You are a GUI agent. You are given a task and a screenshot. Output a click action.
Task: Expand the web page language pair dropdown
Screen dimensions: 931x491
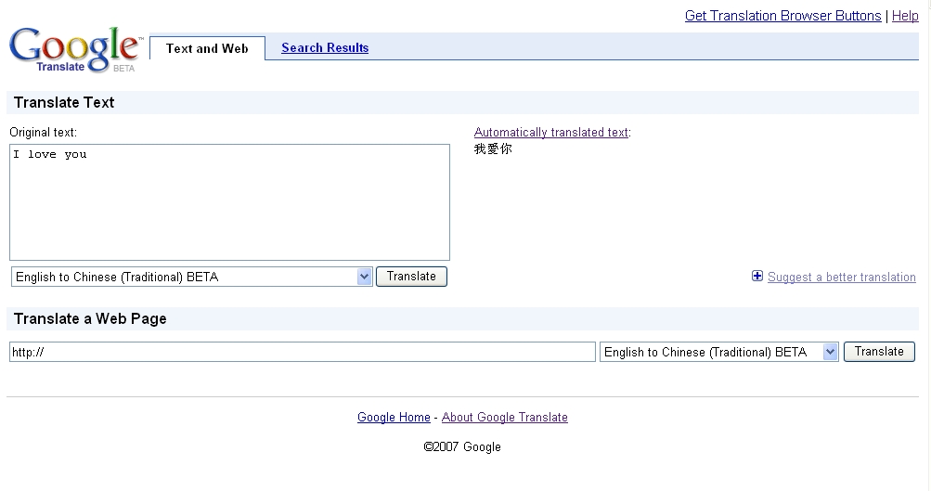[x=719, y=352]
